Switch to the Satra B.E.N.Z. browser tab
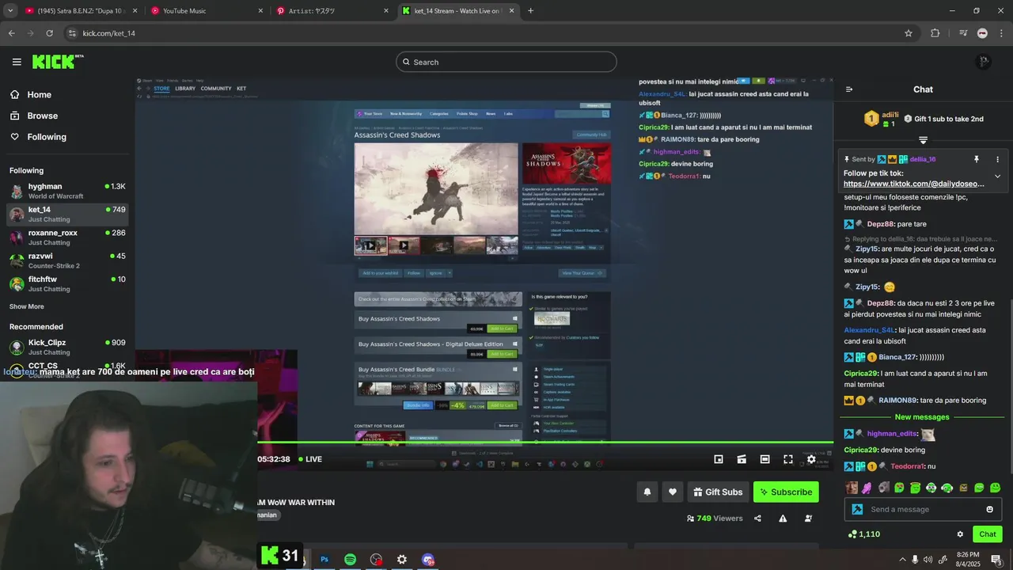The height and width of the screenshot is (570, 1013). [82, 11]
